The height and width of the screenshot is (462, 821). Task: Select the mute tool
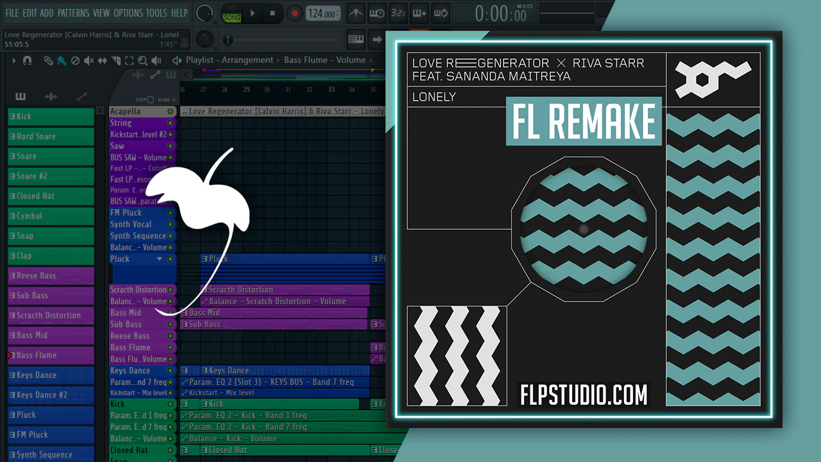click(89, 60)
